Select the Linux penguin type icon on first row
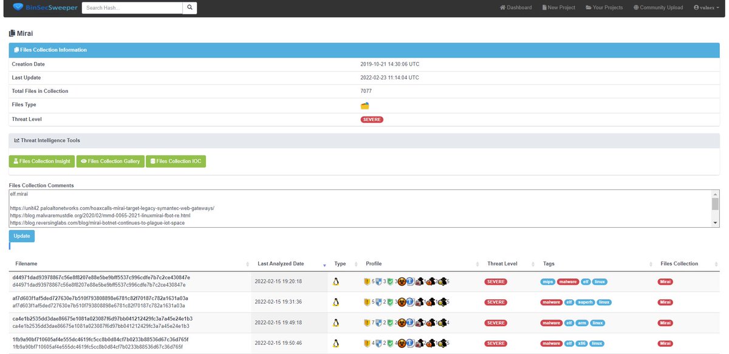 (335, 281)
